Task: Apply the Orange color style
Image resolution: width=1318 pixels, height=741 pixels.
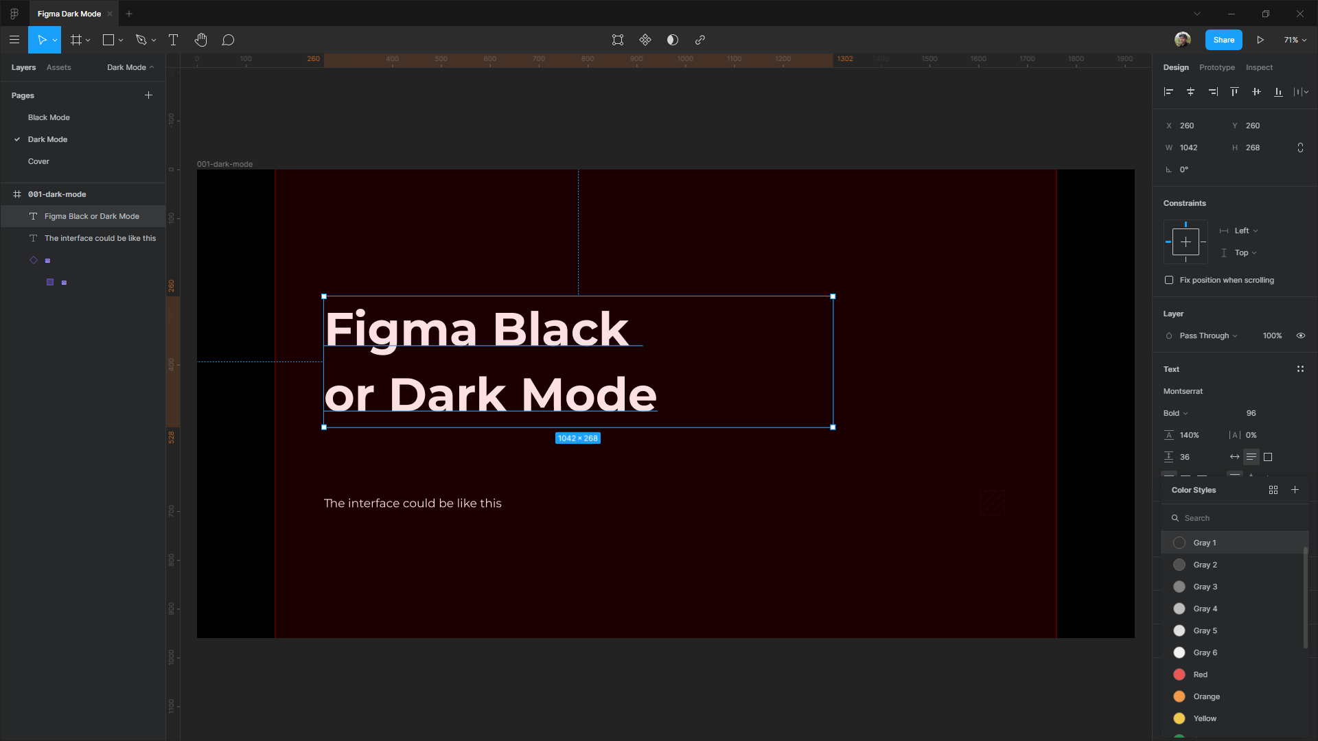Action: (1234, 696)
